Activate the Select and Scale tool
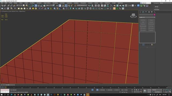This screenshot has height=96, width=172. click(42, 6)
